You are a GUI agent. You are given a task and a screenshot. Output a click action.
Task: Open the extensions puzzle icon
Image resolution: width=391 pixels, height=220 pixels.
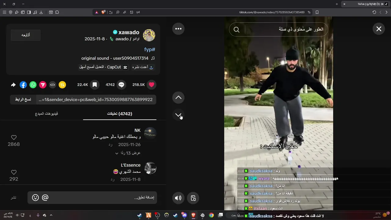click(57, 12)
